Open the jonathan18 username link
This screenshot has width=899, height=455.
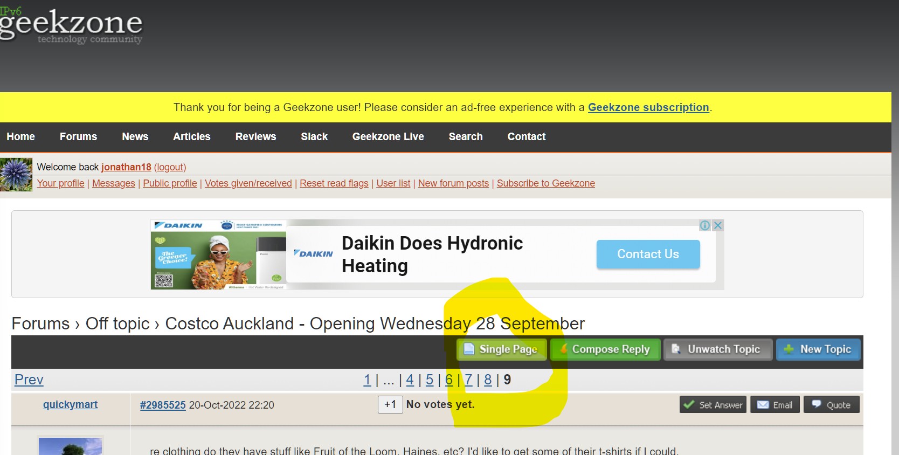[x=126, y=167]
